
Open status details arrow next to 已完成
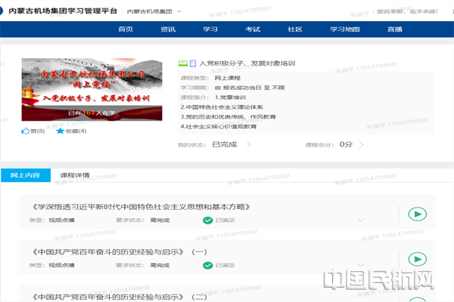click(249, 144)
